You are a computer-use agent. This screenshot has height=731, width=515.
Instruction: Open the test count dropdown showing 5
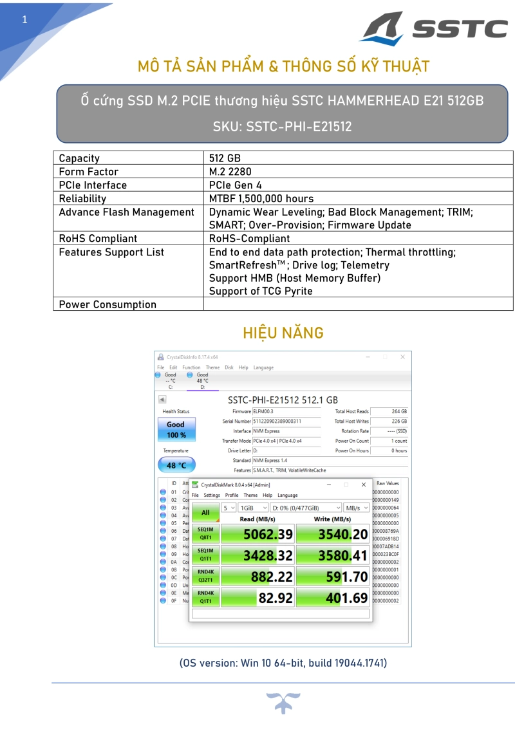[x=228, y=507]
